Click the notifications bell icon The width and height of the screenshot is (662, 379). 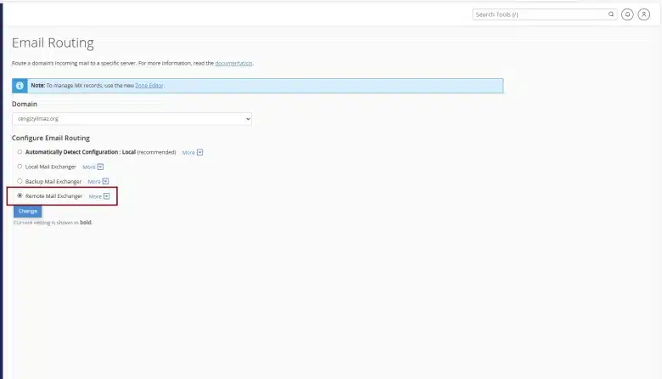pos(627,14)
